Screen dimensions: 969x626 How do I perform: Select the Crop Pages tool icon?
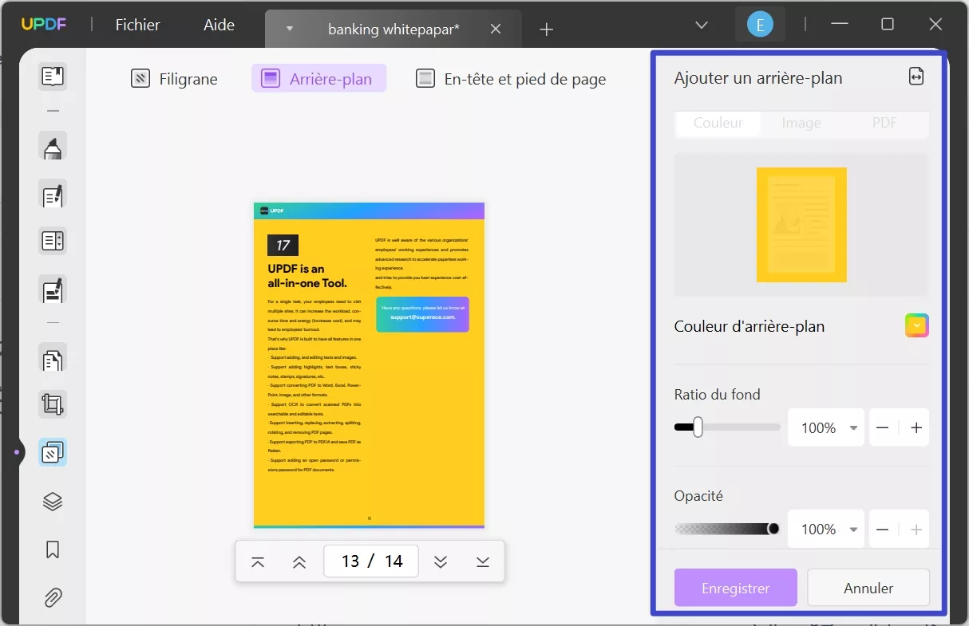[53, 405]
